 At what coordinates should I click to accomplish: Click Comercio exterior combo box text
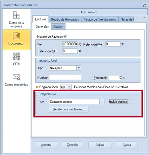coord(61,102)
